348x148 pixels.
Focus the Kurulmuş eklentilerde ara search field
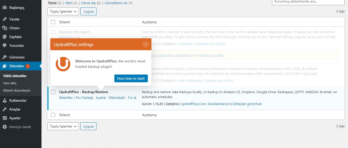pyautogui.click(x=308, y=2)
